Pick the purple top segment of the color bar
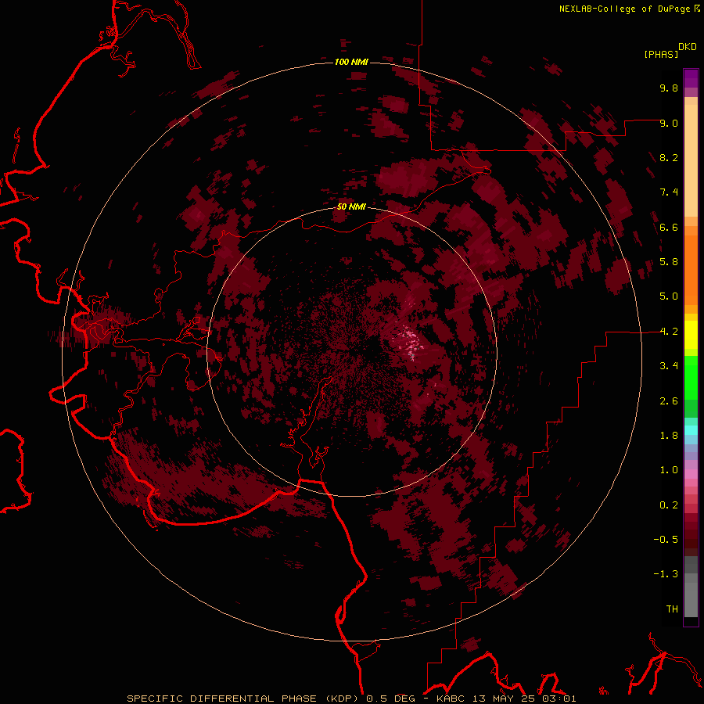The width and height of the screenshot is (704, 704). [691, 78]
